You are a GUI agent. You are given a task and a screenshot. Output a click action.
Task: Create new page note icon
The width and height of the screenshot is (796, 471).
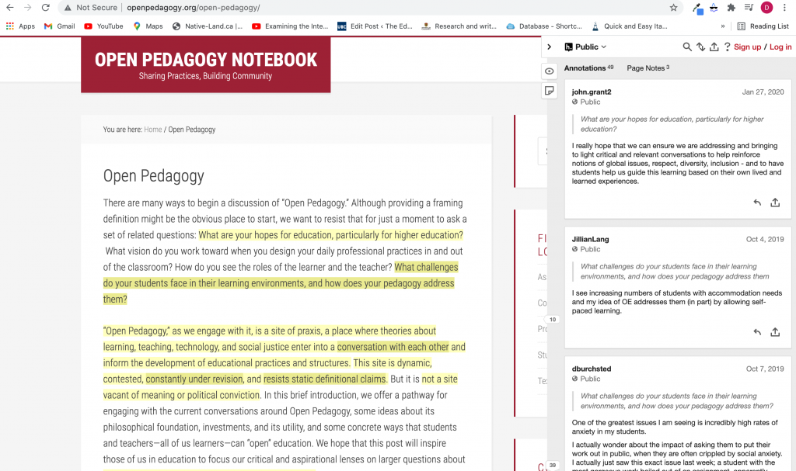[x=550, y=91]
